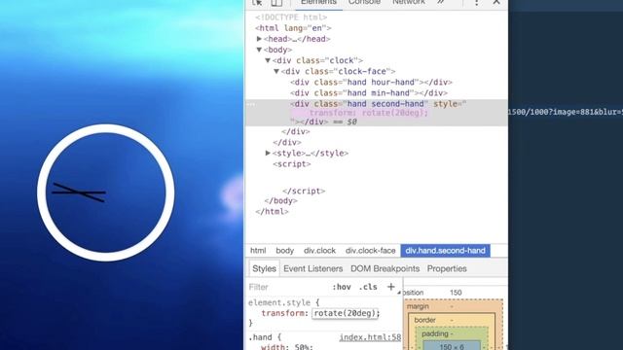Toggle the :hov element state button

pyautogui.click(x=342, y=287)
